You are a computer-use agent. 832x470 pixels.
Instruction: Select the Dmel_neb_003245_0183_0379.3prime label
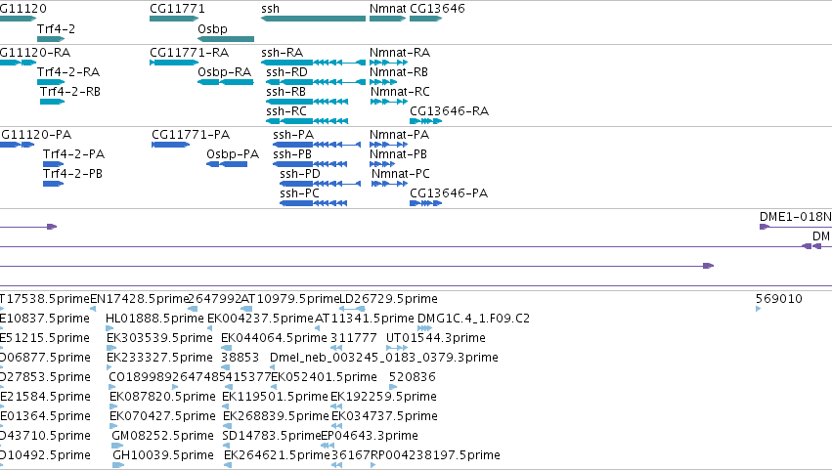click(384, 358)
